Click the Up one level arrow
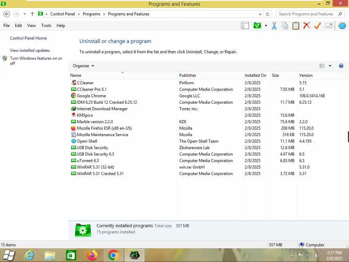 [32, 14]
